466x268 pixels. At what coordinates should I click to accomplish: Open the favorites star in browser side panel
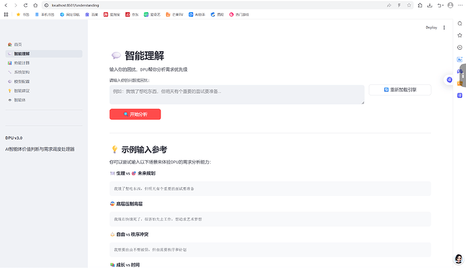[x=460, y=35]
